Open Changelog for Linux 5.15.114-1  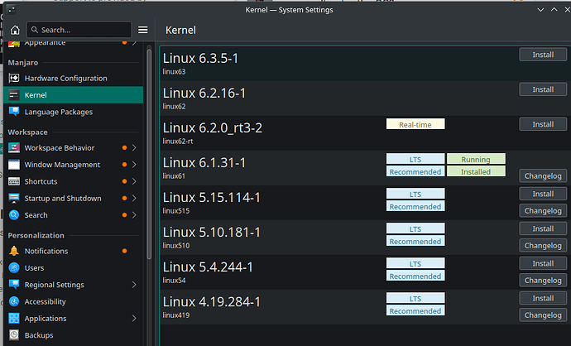coord(543,210)
